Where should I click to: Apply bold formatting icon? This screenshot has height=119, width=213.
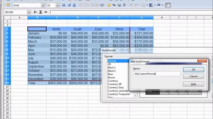(64, 5)
